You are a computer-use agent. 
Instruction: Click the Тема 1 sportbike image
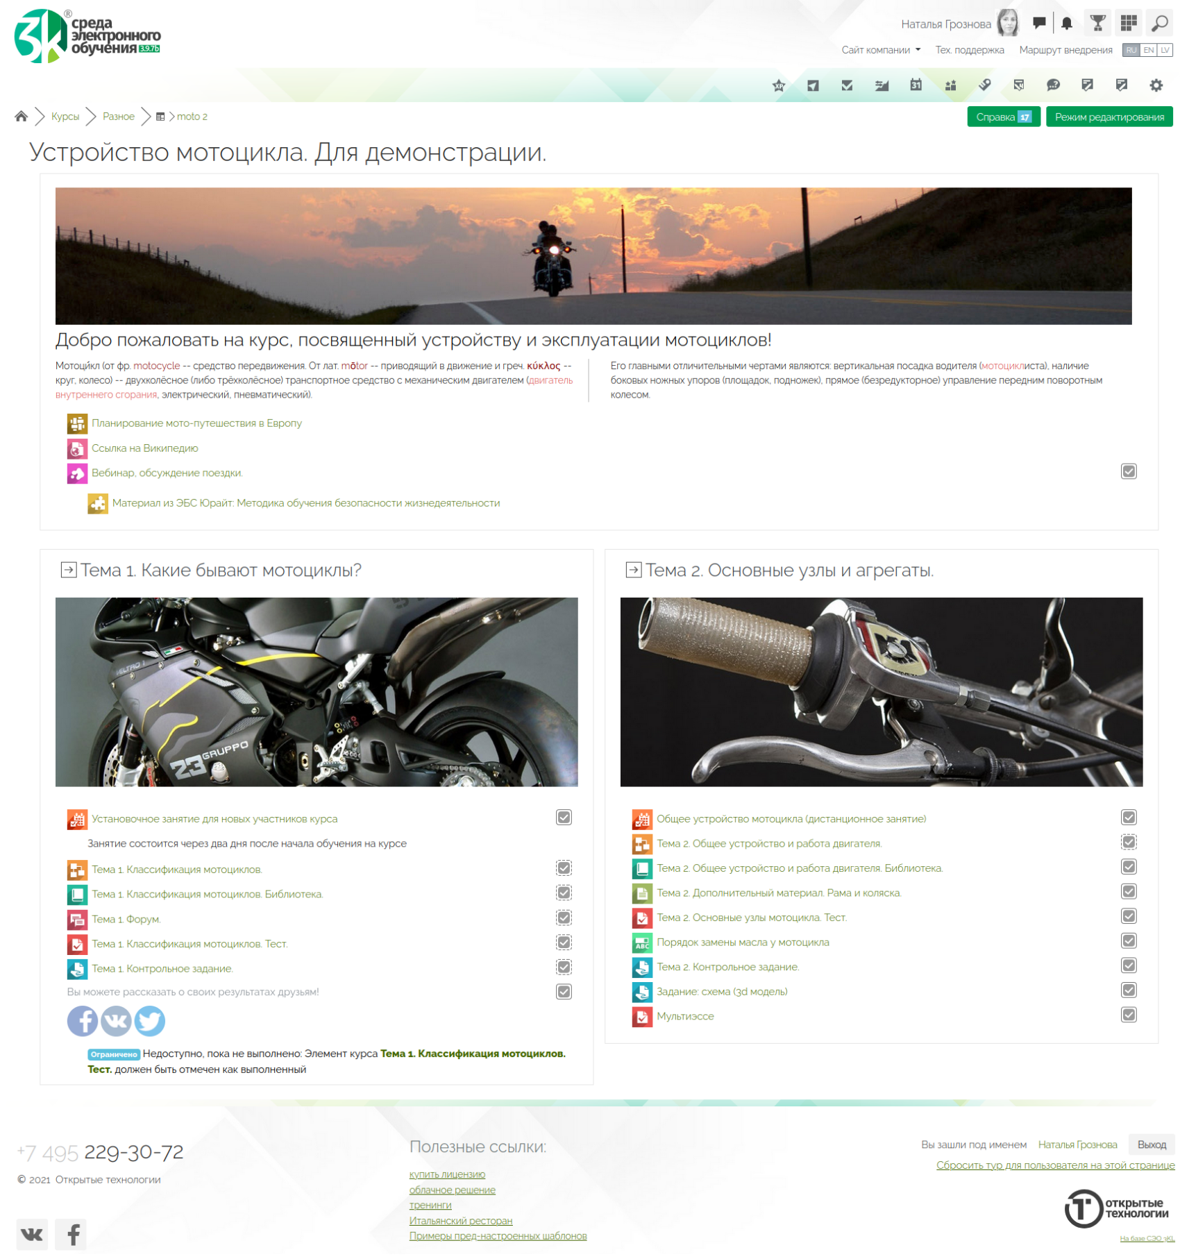point(317,692)
